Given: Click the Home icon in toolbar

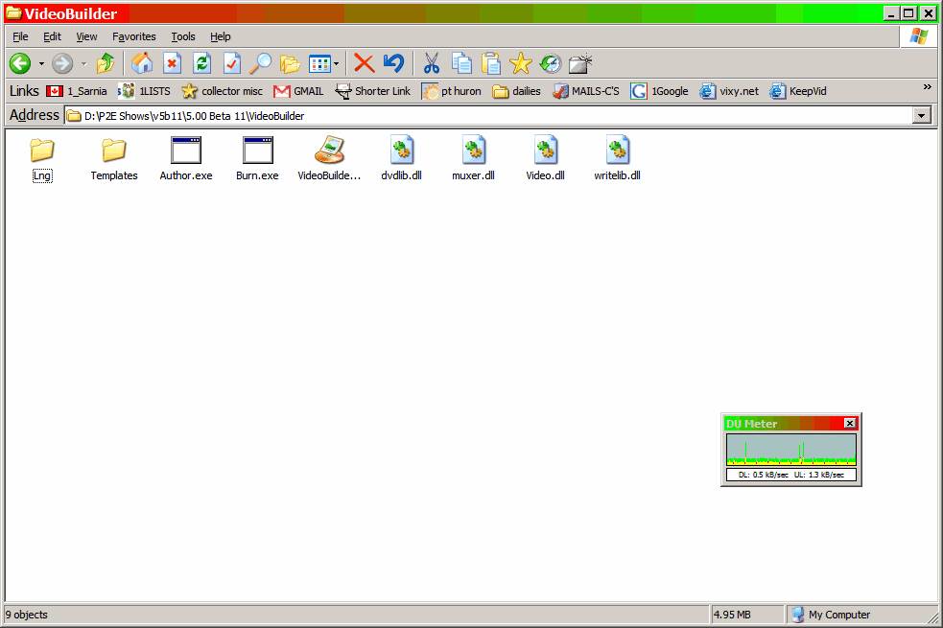Looking at the screenshot, I should click(x=142, y=63).
